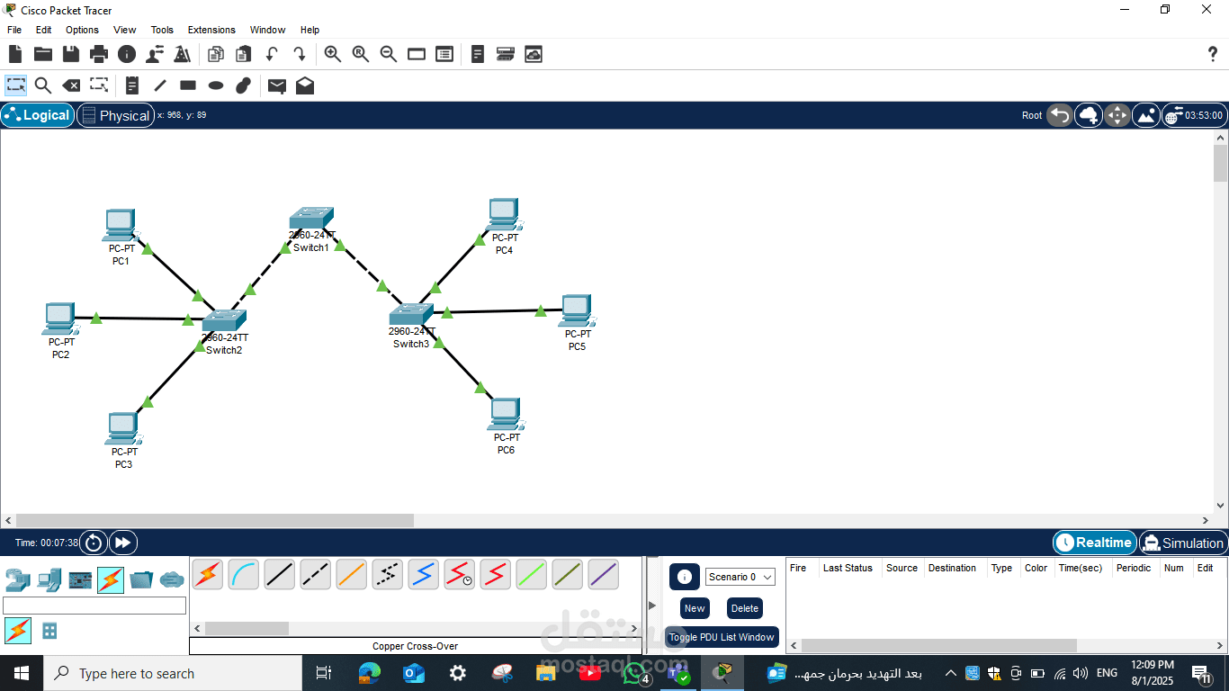Create a new scenario with New button

coord(694,608)
